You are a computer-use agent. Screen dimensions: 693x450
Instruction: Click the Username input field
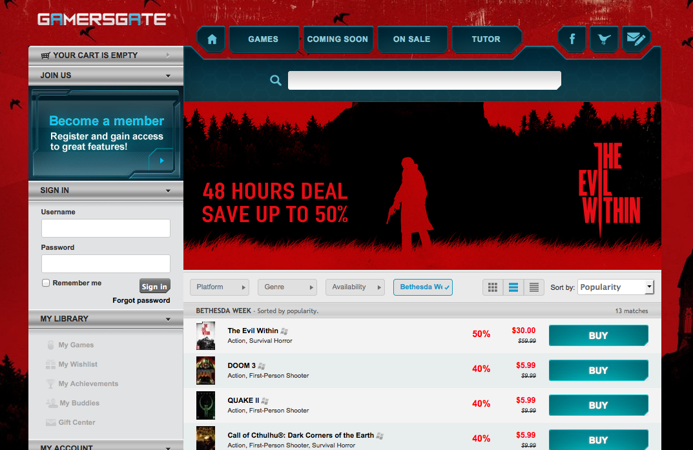(x=106, y=229)
